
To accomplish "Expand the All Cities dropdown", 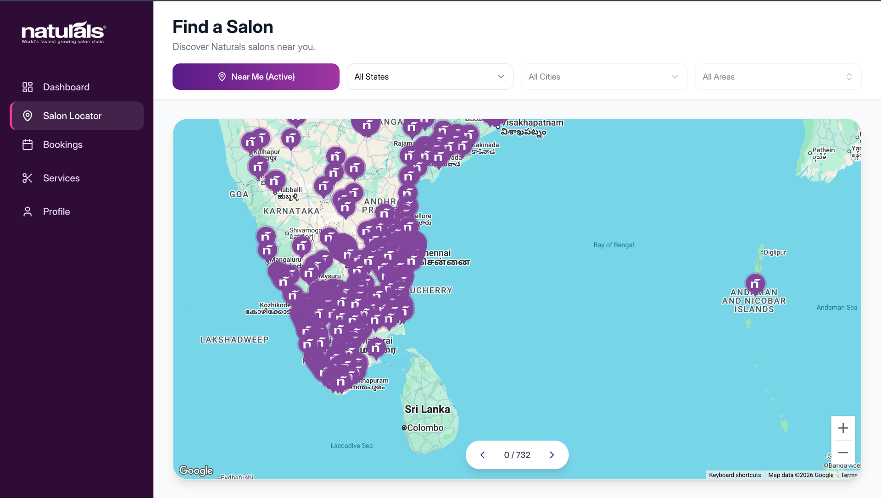I will point(604,77).
